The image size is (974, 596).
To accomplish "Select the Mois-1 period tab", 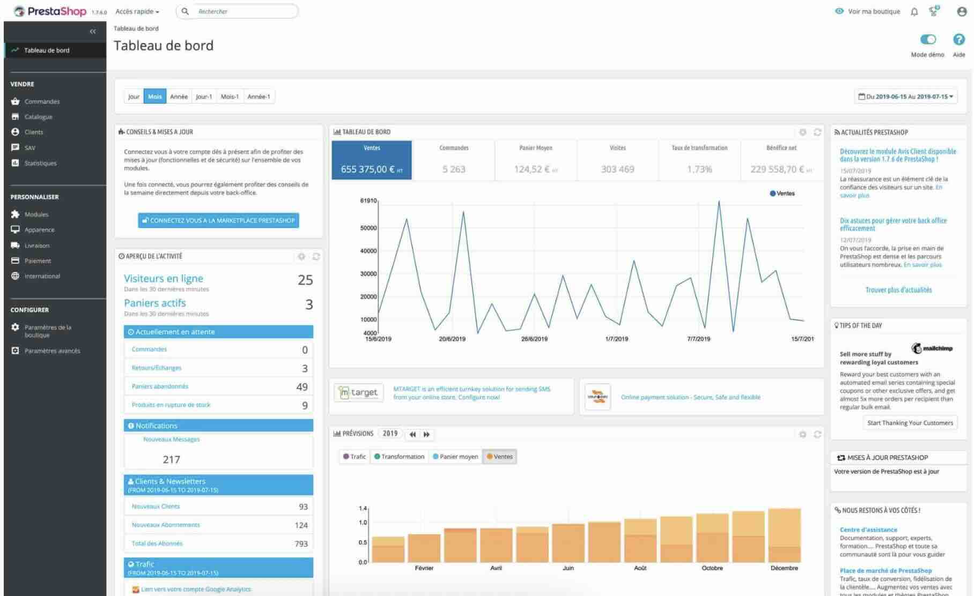I will [x=230, y=96].
